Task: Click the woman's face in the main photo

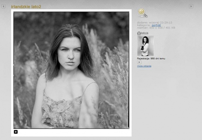Action: [x=69, y=52]
